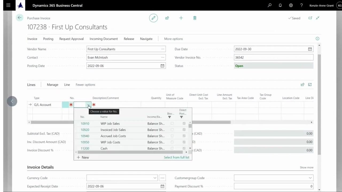Toggle edit mode with the pencil icon
Screen dimensions: 342x192
click(x=153, y=18)
